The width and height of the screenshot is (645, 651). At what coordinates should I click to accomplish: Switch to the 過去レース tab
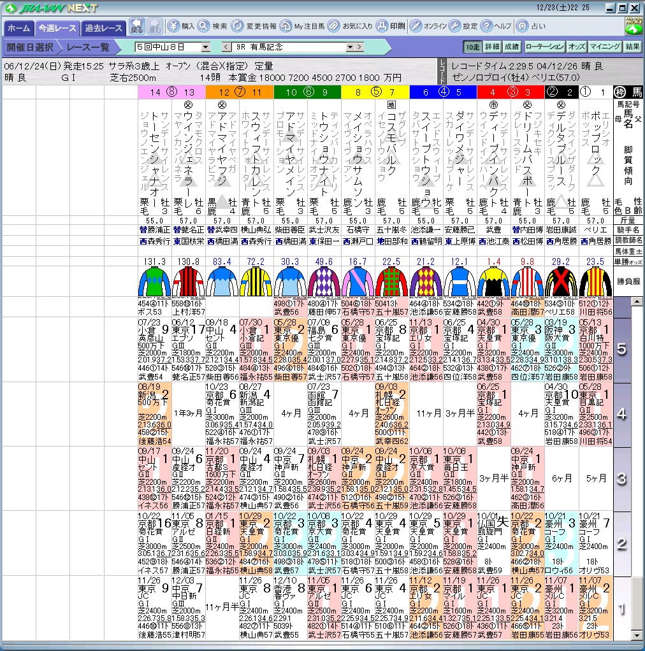(105, 29)
